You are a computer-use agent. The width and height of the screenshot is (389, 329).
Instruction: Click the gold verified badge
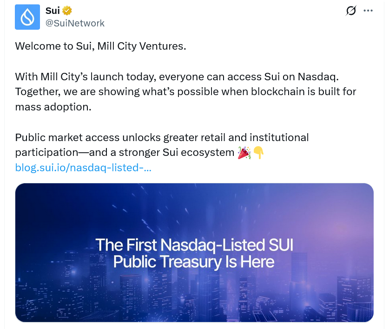[67, 11]
